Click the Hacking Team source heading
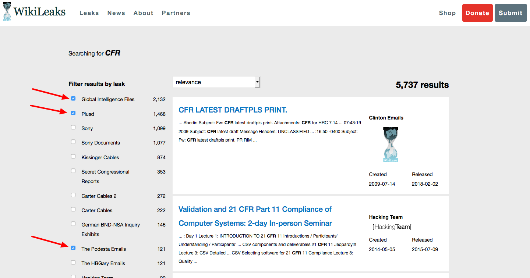The width and height of the screenshot is (530, 278). pos(386,217)
